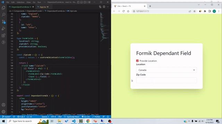The width and height of the screenshot is (222, 124).
Task: Click the ZipCode breadcrumb symbol
Action: click(x=73, y=11)
